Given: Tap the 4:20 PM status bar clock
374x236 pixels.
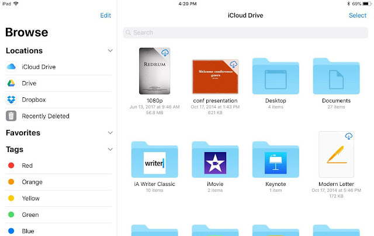Looking at the screenshot, I should [188, 4].
